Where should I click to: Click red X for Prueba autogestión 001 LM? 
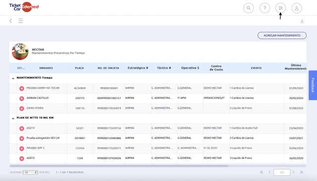point(22,138)
